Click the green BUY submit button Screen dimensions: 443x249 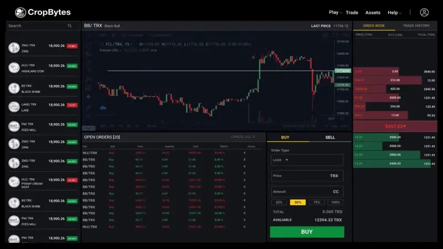click(x=307, y=232)
